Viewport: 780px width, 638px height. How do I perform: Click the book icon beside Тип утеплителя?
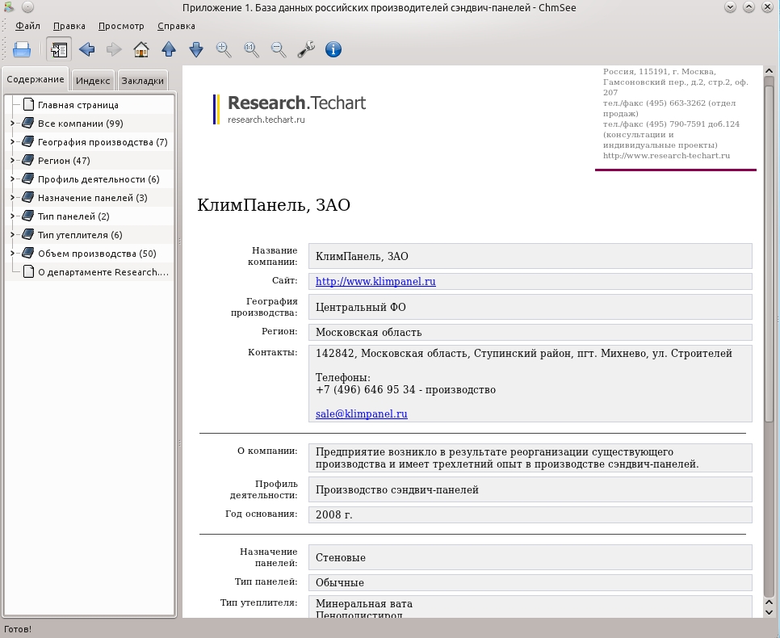coord(28,234)
